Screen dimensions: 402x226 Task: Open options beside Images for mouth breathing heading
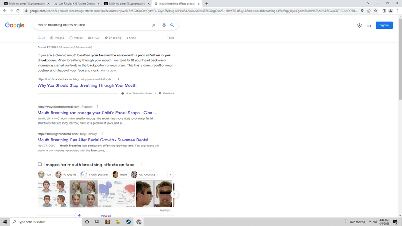point(142,165)
